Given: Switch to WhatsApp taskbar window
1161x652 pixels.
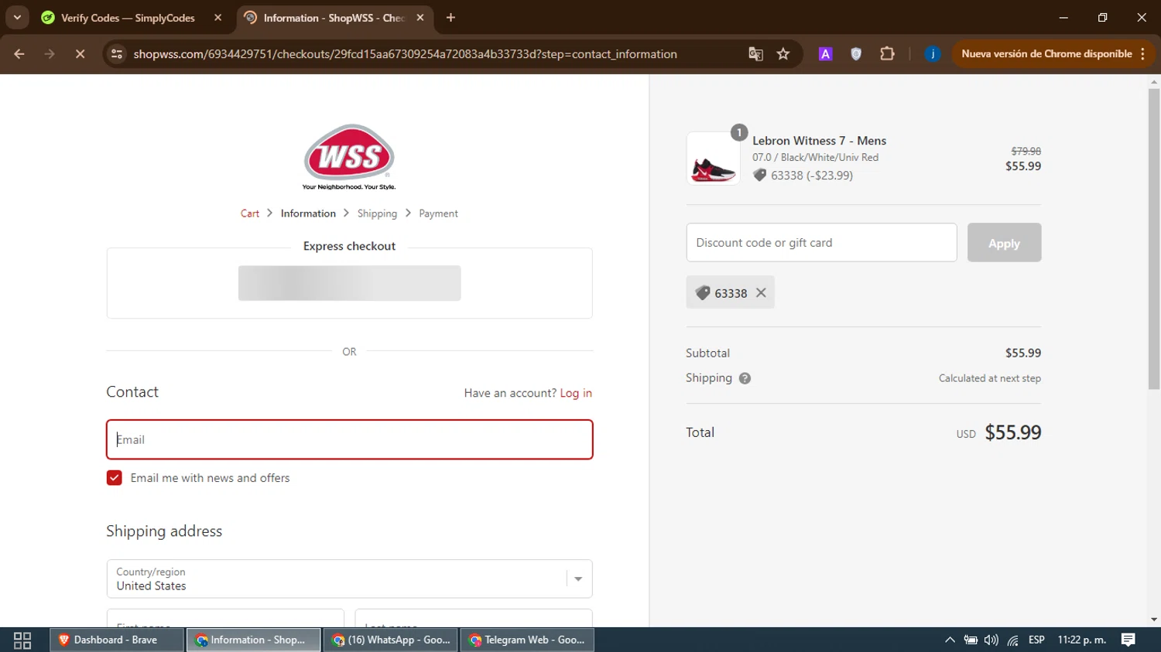Looking at the screenshot, I should [390, 640].
